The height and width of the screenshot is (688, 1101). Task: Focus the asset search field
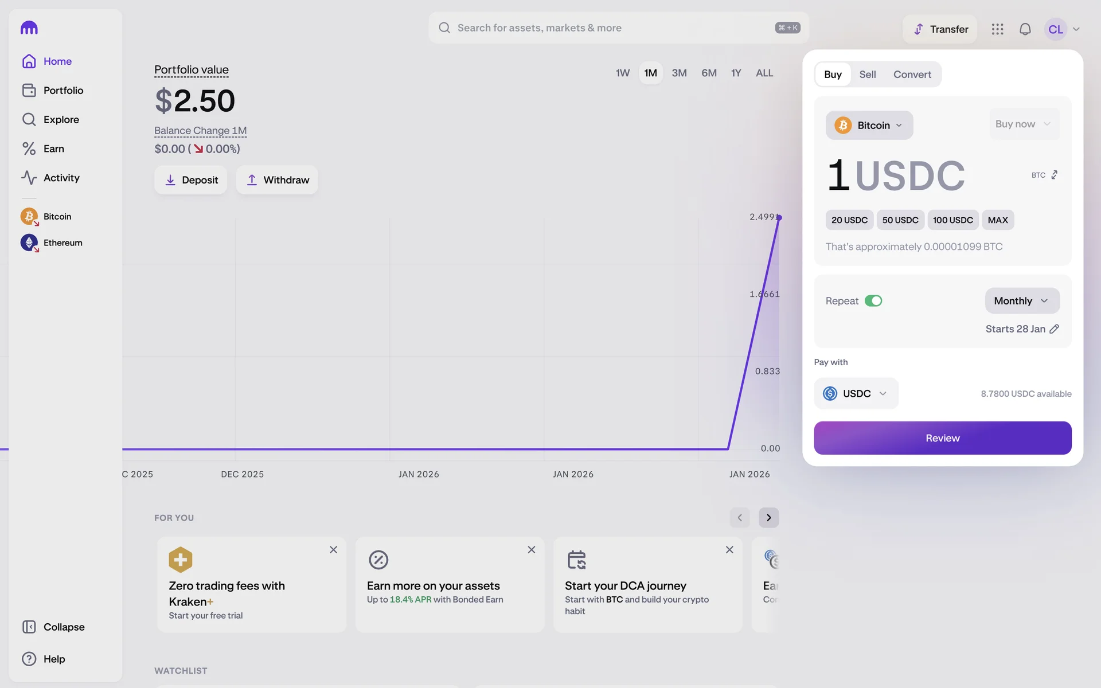[608, 28]
